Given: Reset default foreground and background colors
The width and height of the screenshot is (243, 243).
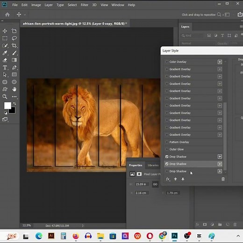Looking at the screenshot, I should click(x=6, y=113).
